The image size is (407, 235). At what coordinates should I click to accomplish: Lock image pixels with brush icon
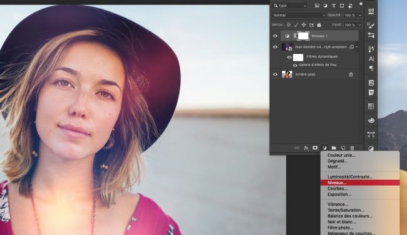(x=296, y=24)
